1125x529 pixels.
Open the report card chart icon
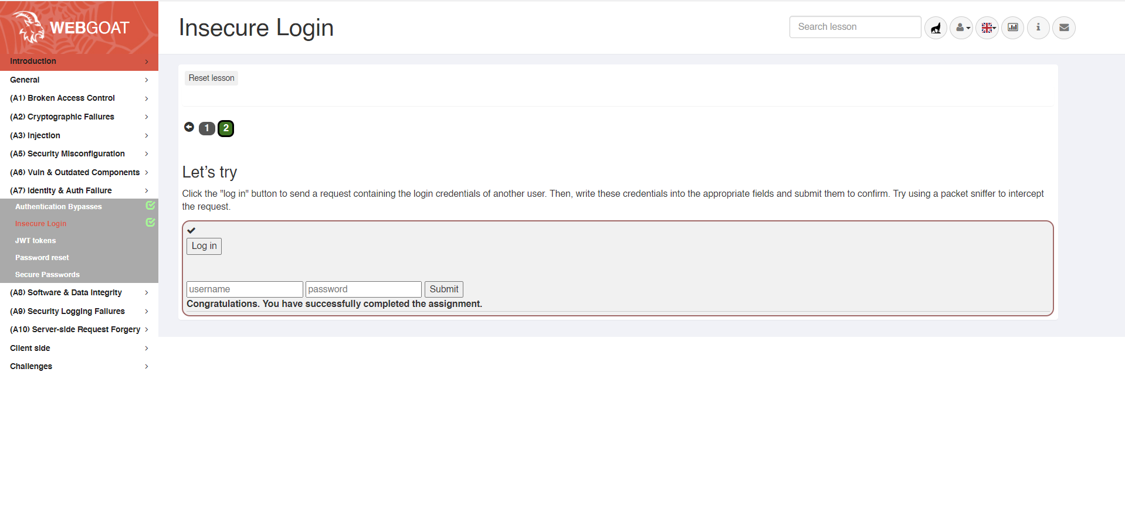click(x=1012, y=28)
